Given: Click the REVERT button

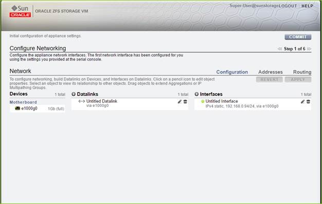Looking at the screenshot, I should tap(269, 80).
